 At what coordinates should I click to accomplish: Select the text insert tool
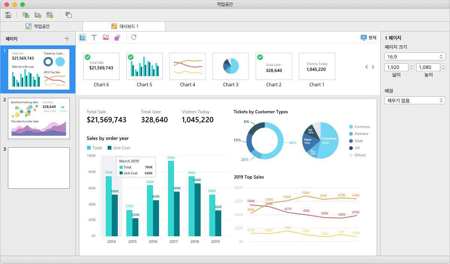[x=94, y=37]
